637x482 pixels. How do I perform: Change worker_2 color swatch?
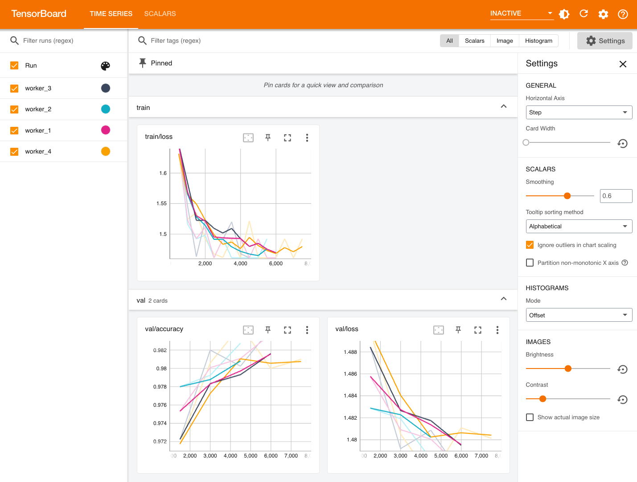pos(106,109)
